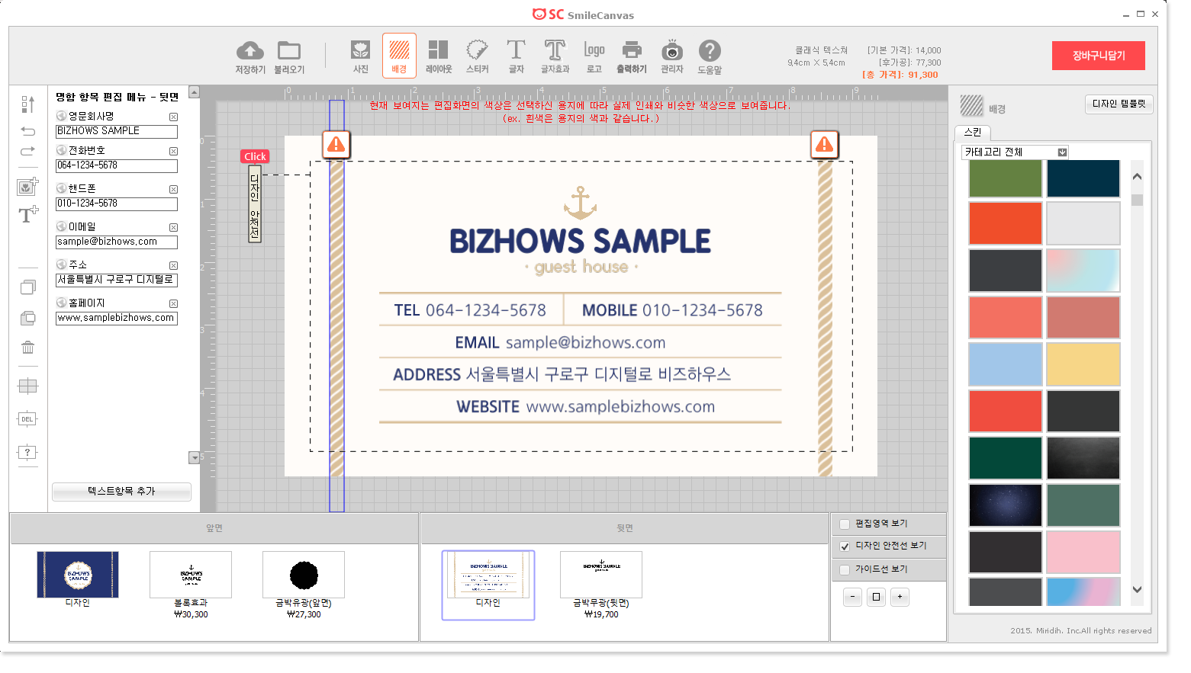Image resolution: width=1191 pixels, height=673 pixels.
Task: Open the 불러오기 folder icon
Action: (x=289, y=51)
